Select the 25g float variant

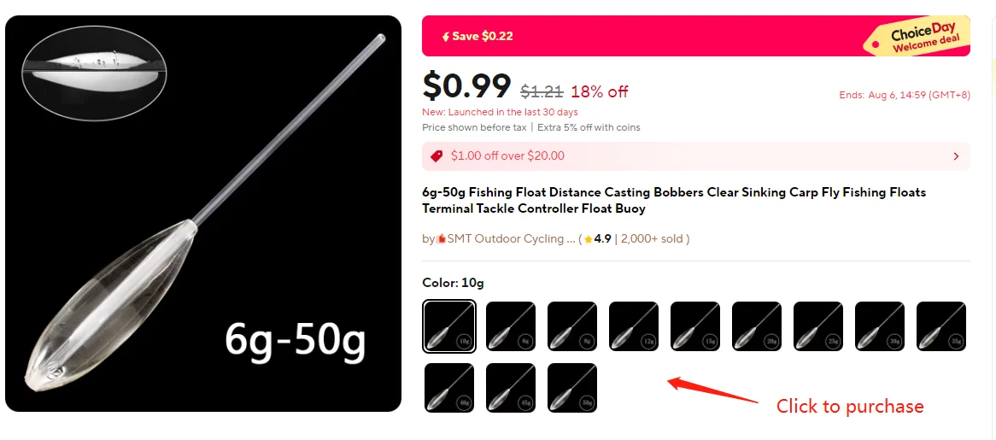pos(818,326)
